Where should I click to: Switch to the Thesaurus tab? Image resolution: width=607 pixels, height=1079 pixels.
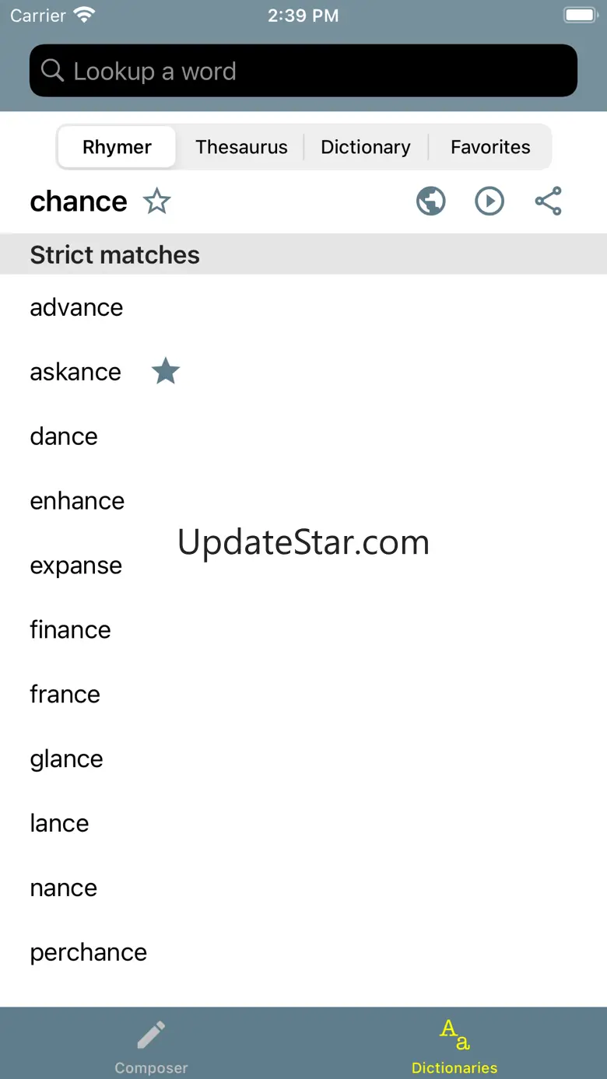tap(241, 147)
